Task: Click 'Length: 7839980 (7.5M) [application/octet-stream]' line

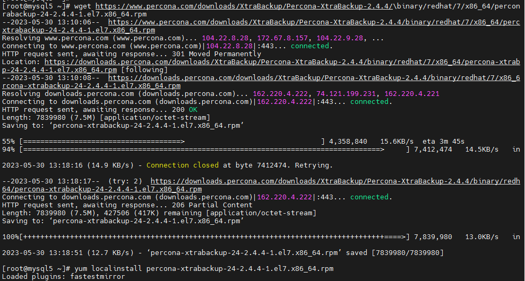Action: 106,118
